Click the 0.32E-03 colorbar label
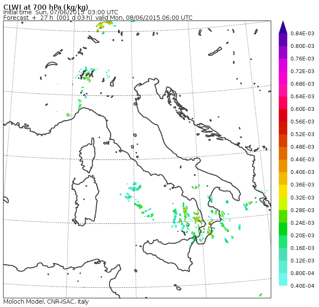Viewport: 319px width, 307px height. [x=302, y=198]
